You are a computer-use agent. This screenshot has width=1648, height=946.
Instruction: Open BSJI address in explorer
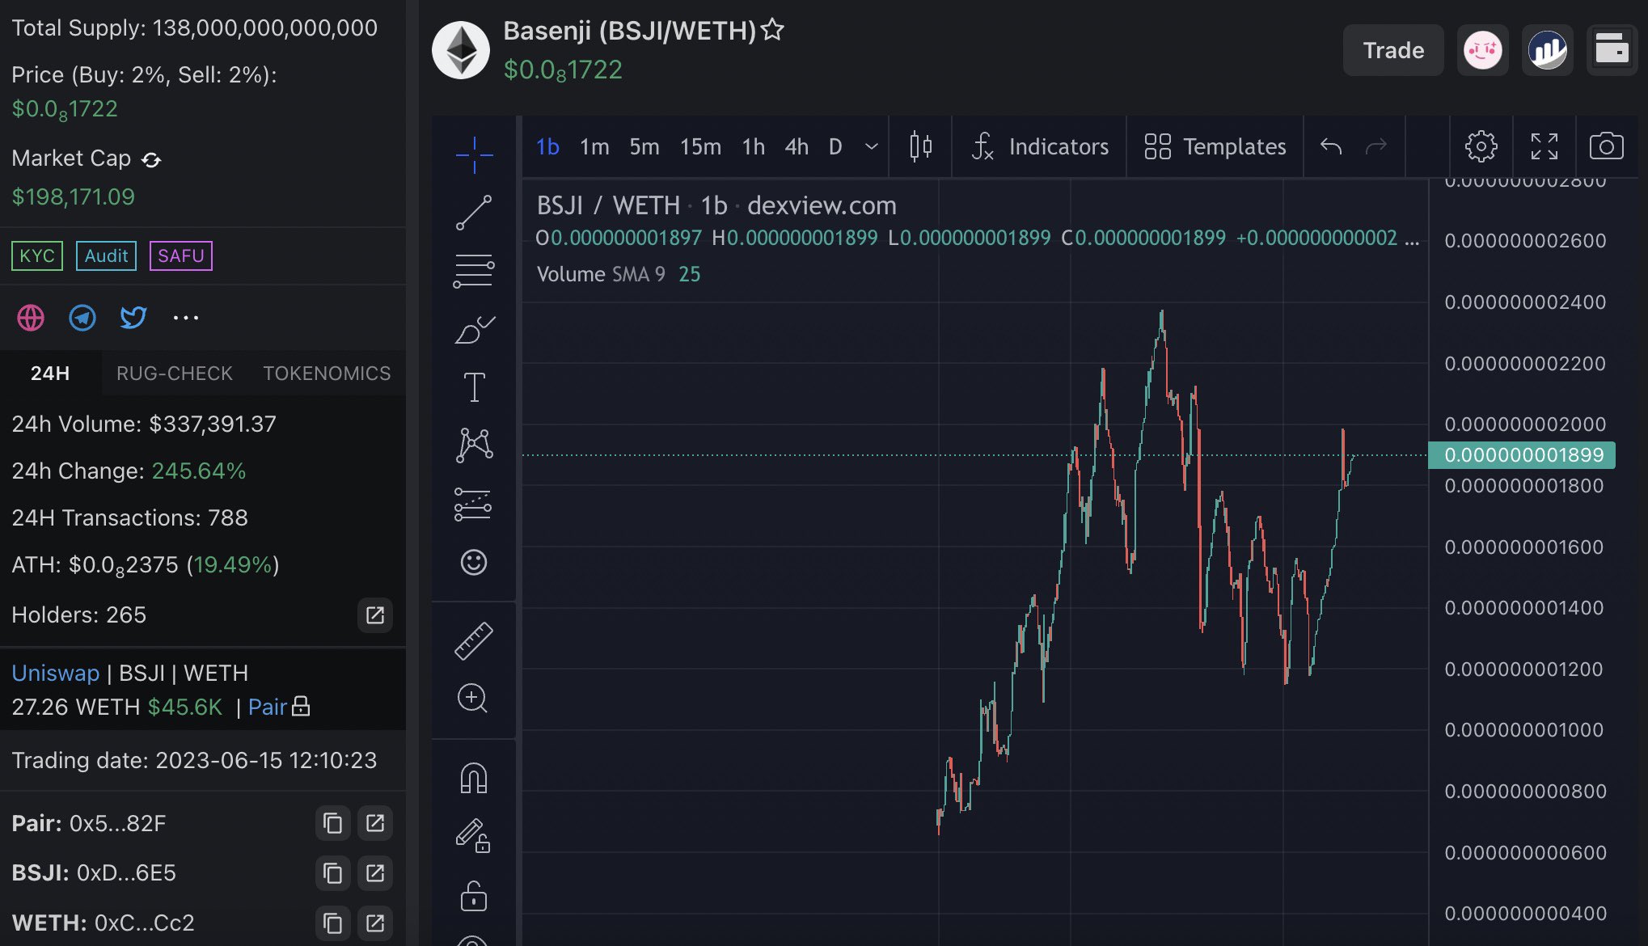[x=375, y=873]
